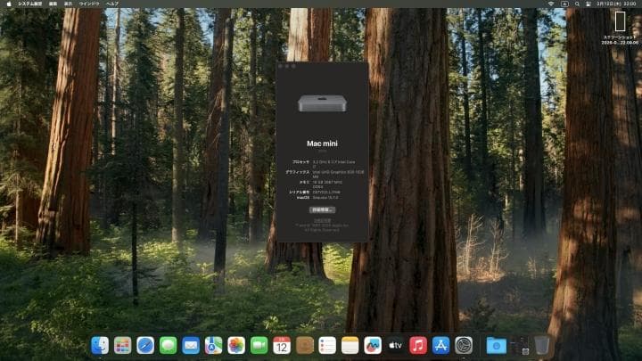Open the 表示 menu
This screenshot has width=642, height=361.
[x=68, y=4]
